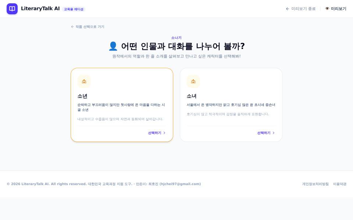Click the chevron beside 소년 선택하기
Screen dimensions: 353x220
click(164, 133)
